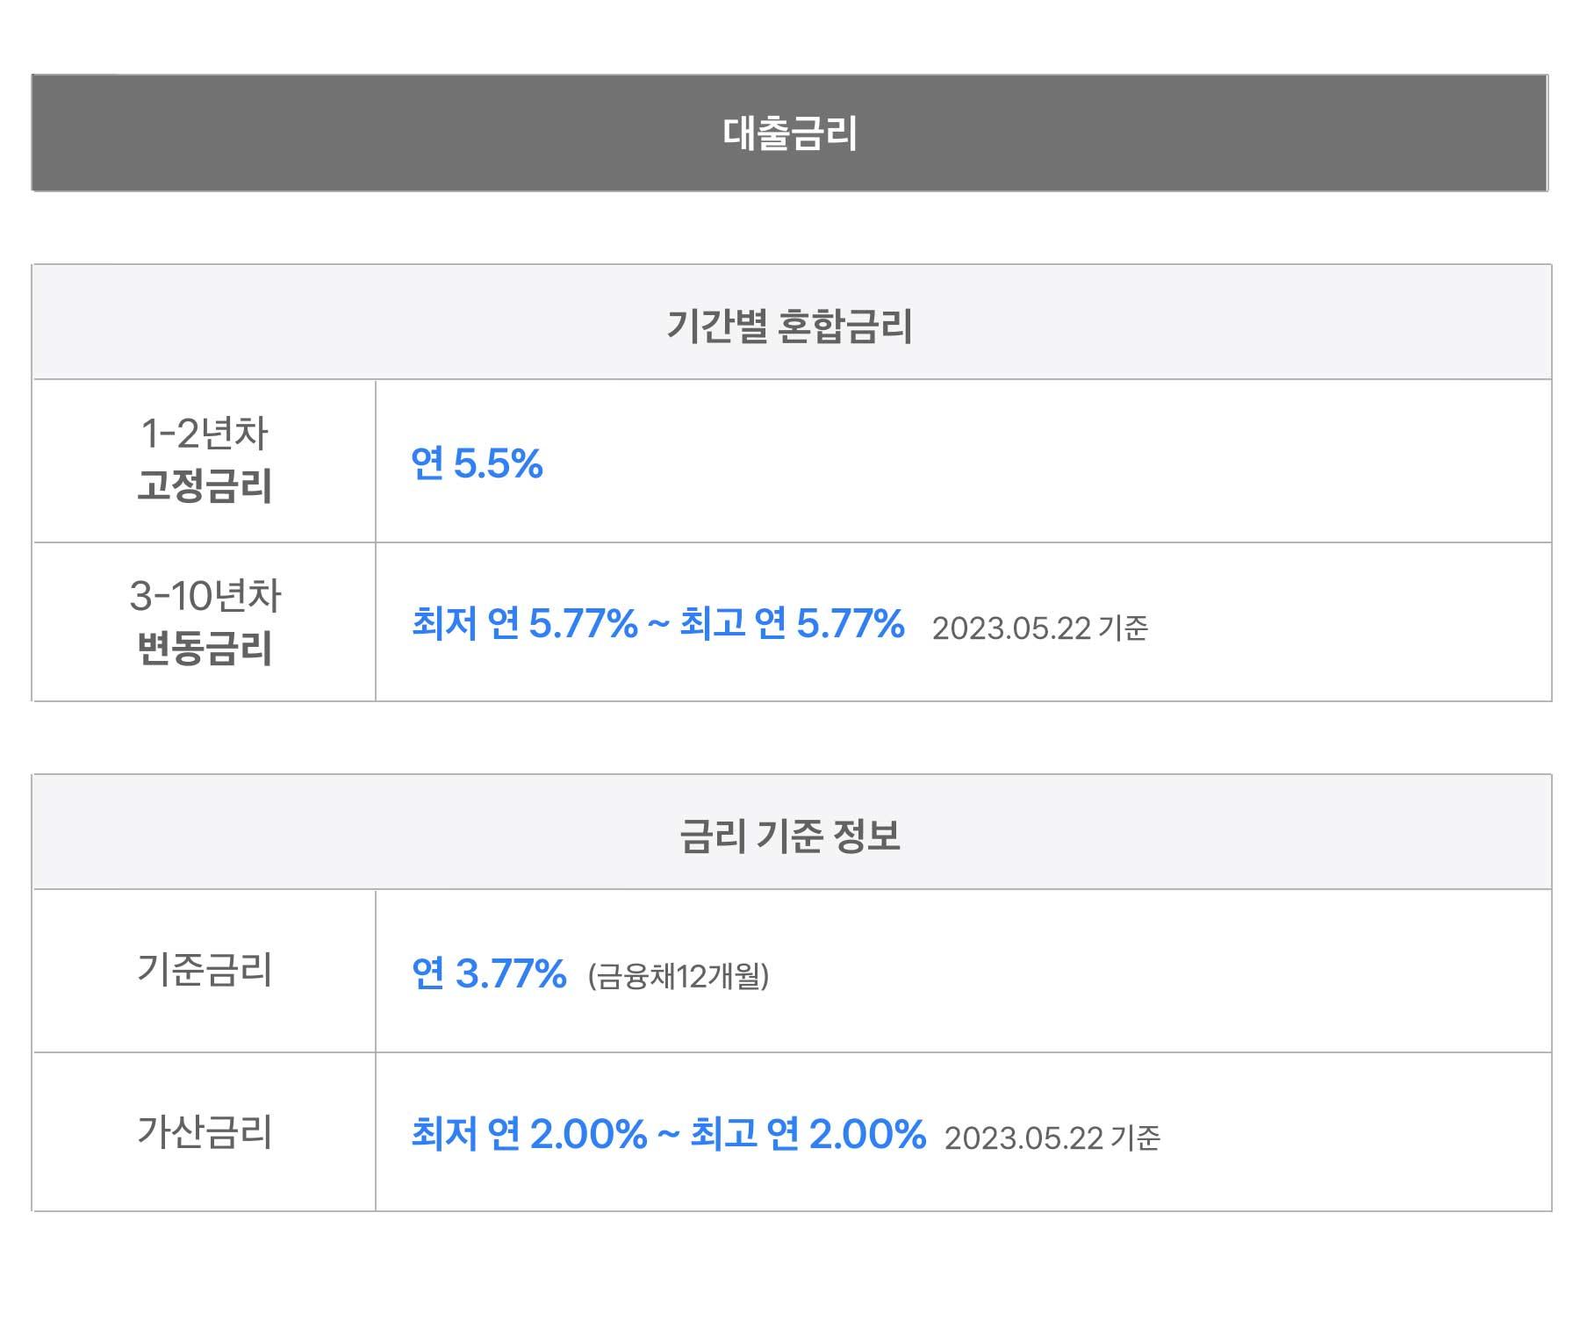Click the 최저 연 2.00% value
This screenshot has height=1328, width=1580.
coord(529,1134)
